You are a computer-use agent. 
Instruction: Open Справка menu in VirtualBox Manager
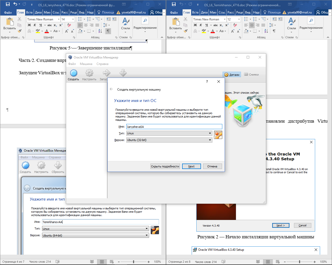(102, 64)
